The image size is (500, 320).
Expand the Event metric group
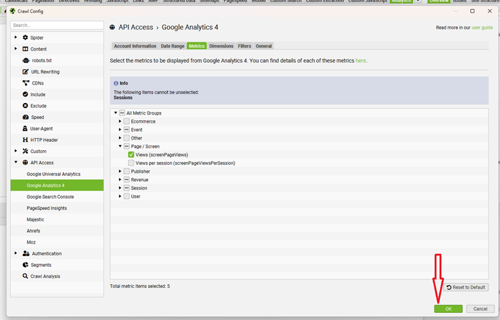120,129
